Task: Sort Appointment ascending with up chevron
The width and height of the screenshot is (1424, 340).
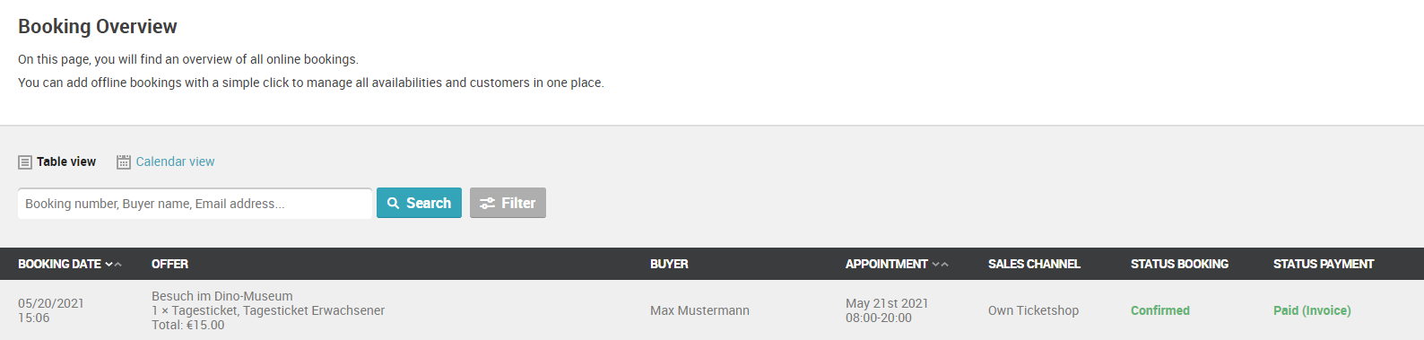Action: click(x=944, y=265)
